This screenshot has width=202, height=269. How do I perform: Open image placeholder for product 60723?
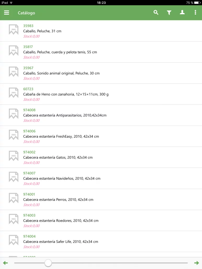coord(14,93)
